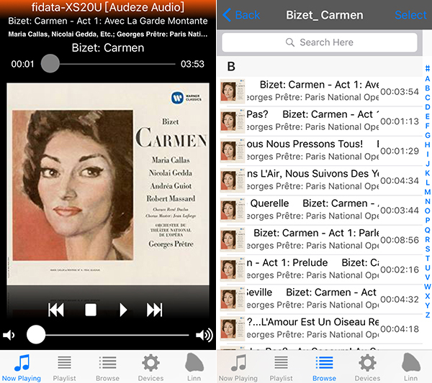Jump to letter Z in index
The height and width of the screenshot is (383, 432).
point(427,315)
